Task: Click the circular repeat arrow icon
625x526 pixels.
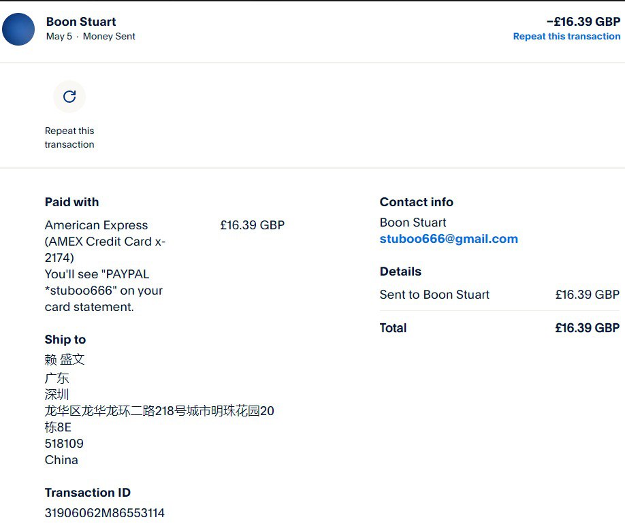Action: [x=69, y=97]
